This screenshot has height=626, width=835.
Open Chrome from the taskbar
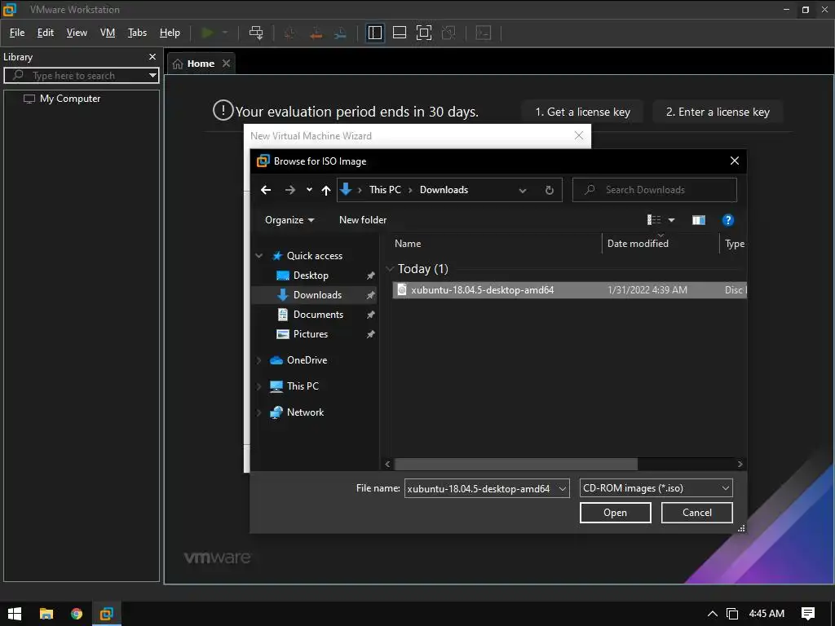coord(76,614)
